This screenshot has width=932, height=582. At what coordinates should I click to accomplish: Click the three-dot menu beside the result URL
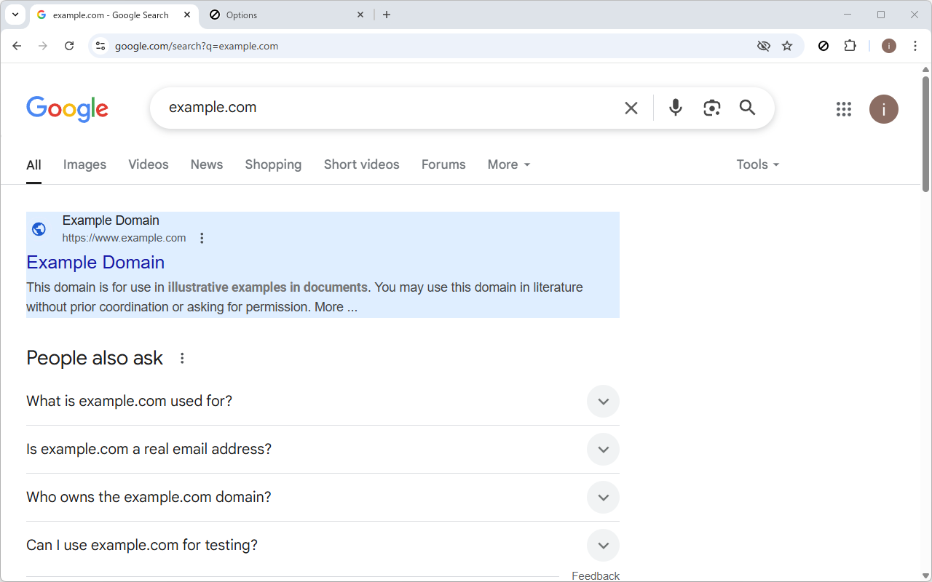pyautogui.click(x=202, y=237)
